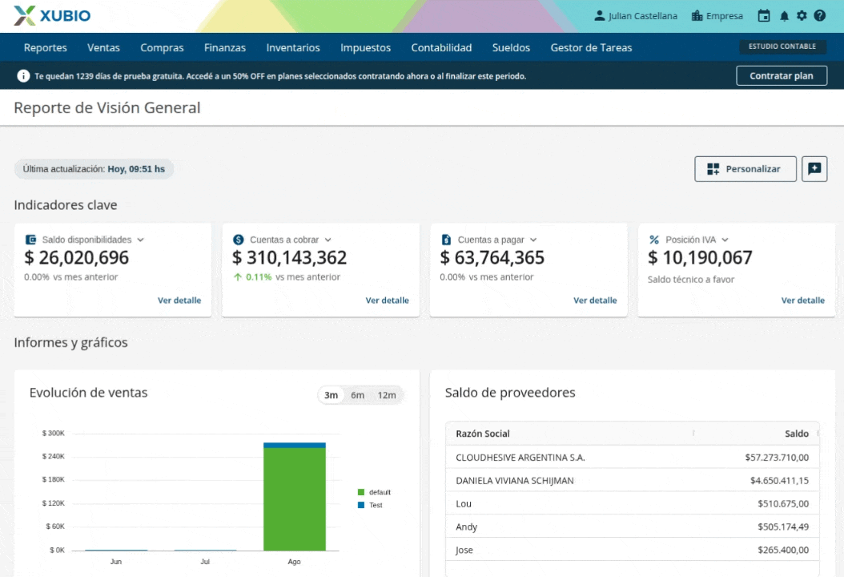Image resolution: width=844 pixels, height=577 pixels.
Task: Toggle the default series in chart legend
Action: [x=374, y=492]
